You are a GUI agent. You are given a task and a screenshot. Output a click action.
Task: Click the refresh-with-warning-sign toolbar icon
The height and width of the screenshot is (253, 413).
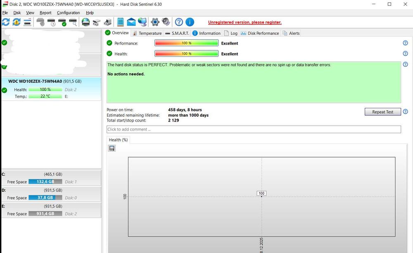(x=17, y=22)
